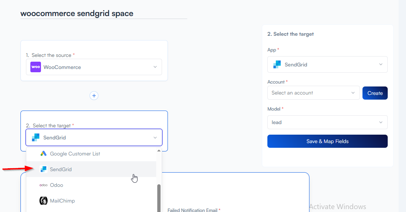Viewport: 406px width, 212px height.
Task: Click the Save & Map Fields button
Action: (x=327, y=141)
